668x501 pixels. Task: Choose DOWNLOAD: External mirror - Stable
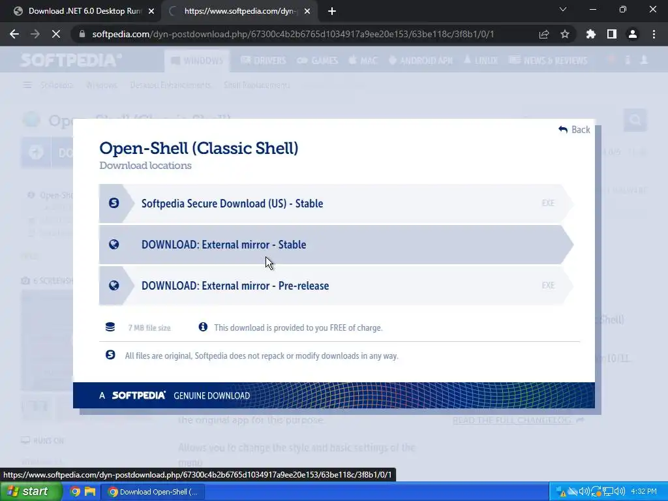tap(336, 245)
